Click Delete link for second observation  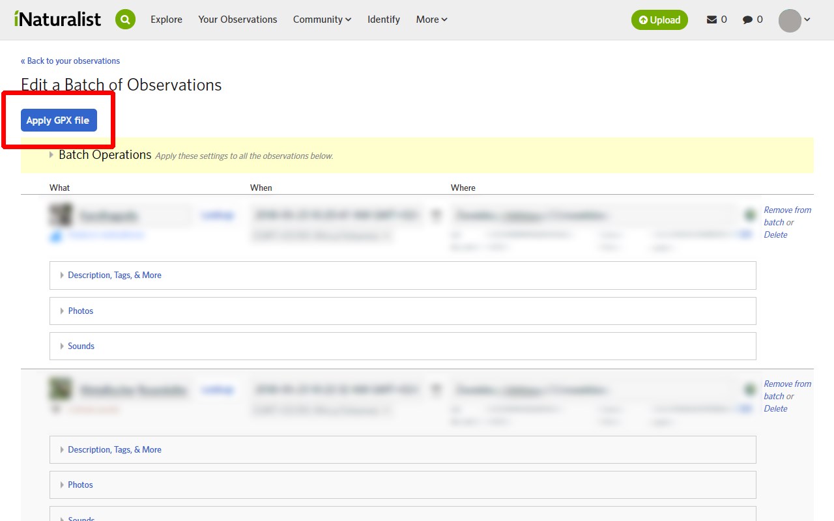tap(775, 409)
